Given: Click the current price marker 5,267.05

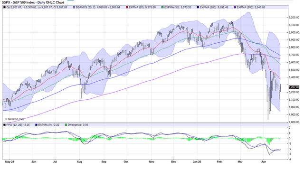Looking at the screenshot, I should coord(294,87).
